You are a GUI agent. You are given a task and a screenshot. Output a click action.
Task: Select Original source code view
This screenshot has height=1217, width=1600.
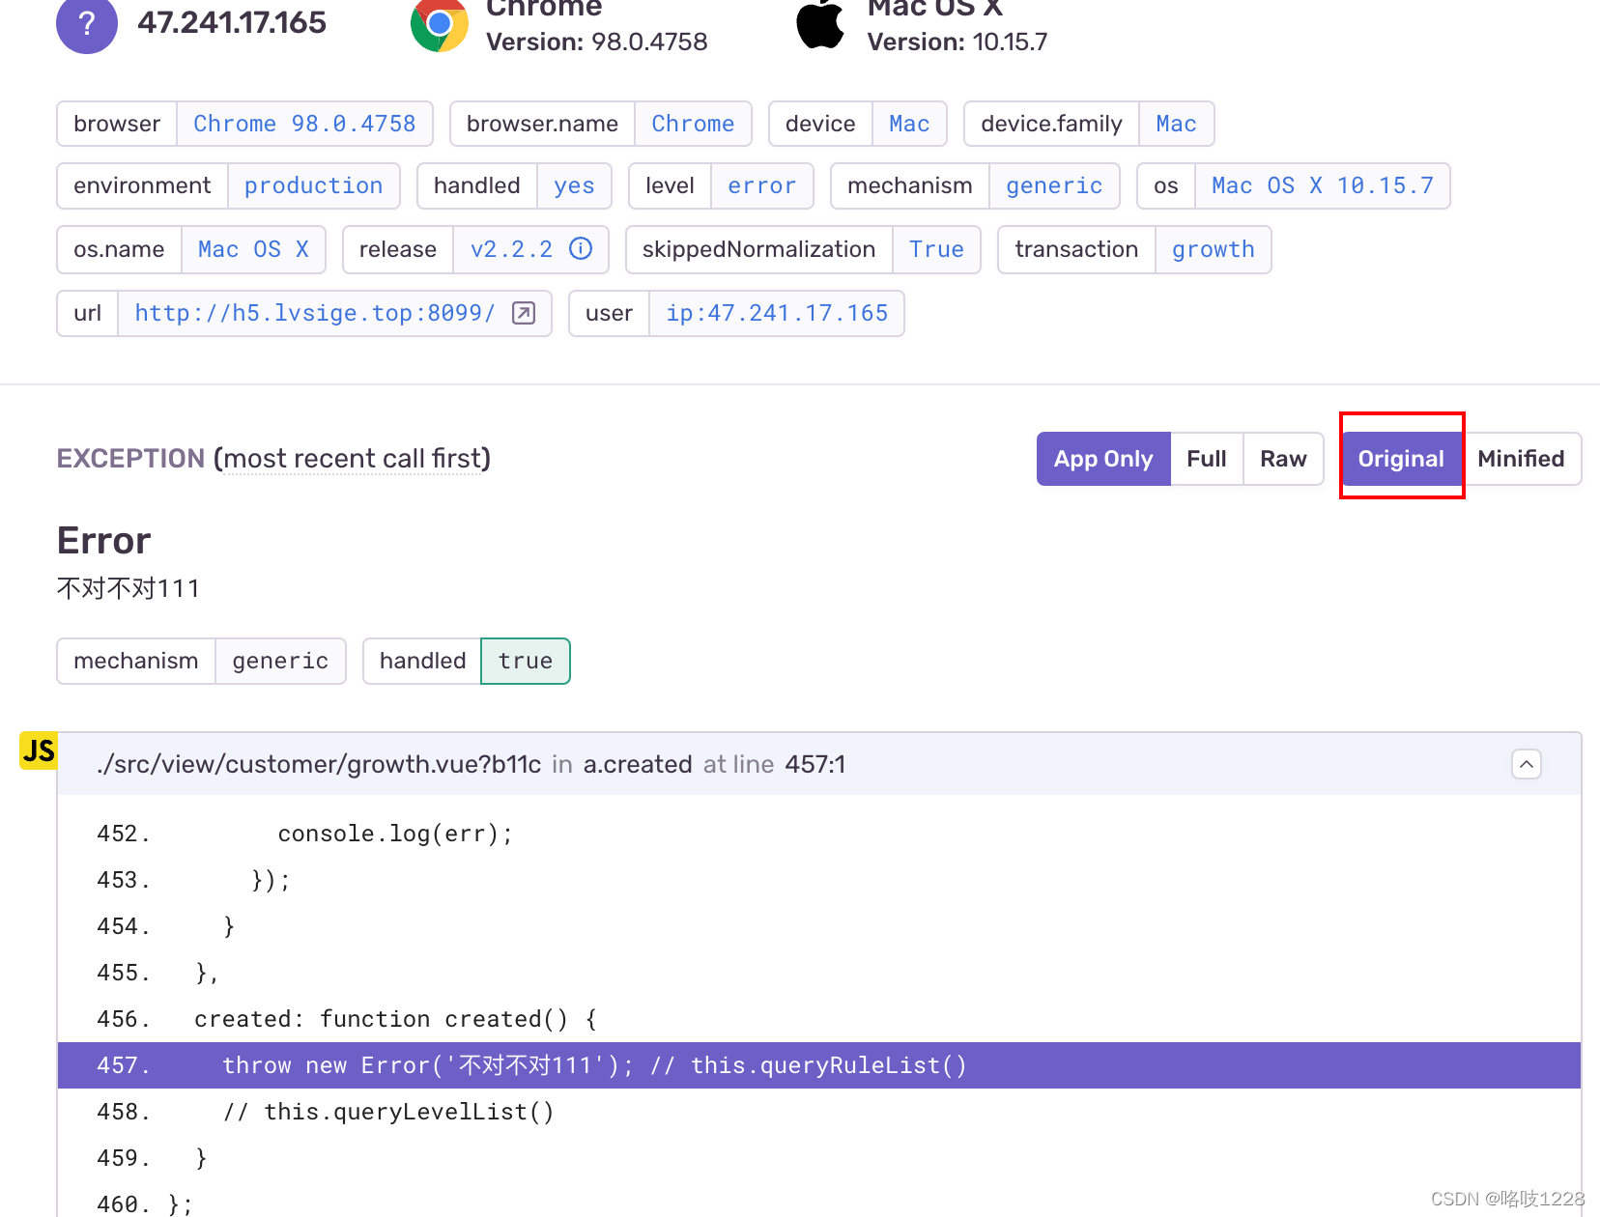1401,459
